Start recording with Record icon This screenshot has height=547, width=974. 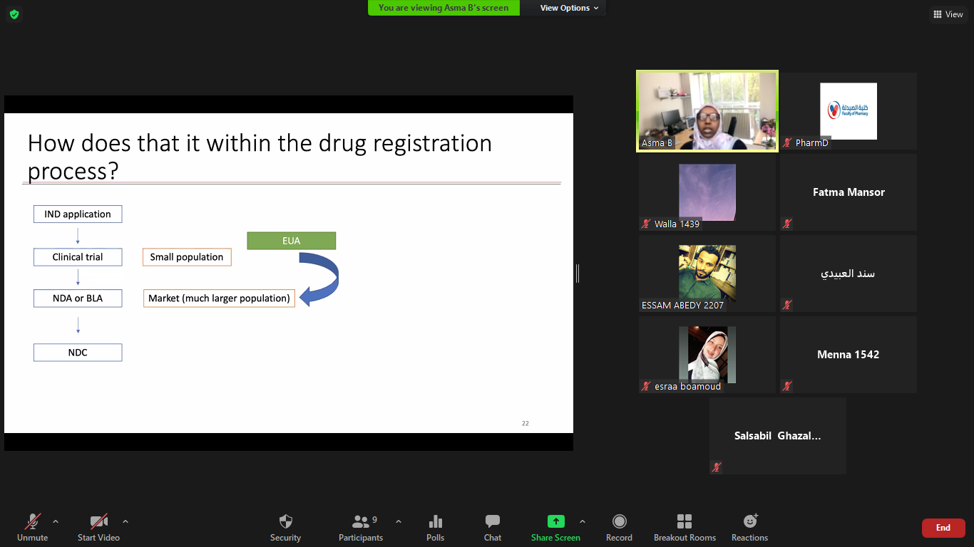tap(619, 522)
